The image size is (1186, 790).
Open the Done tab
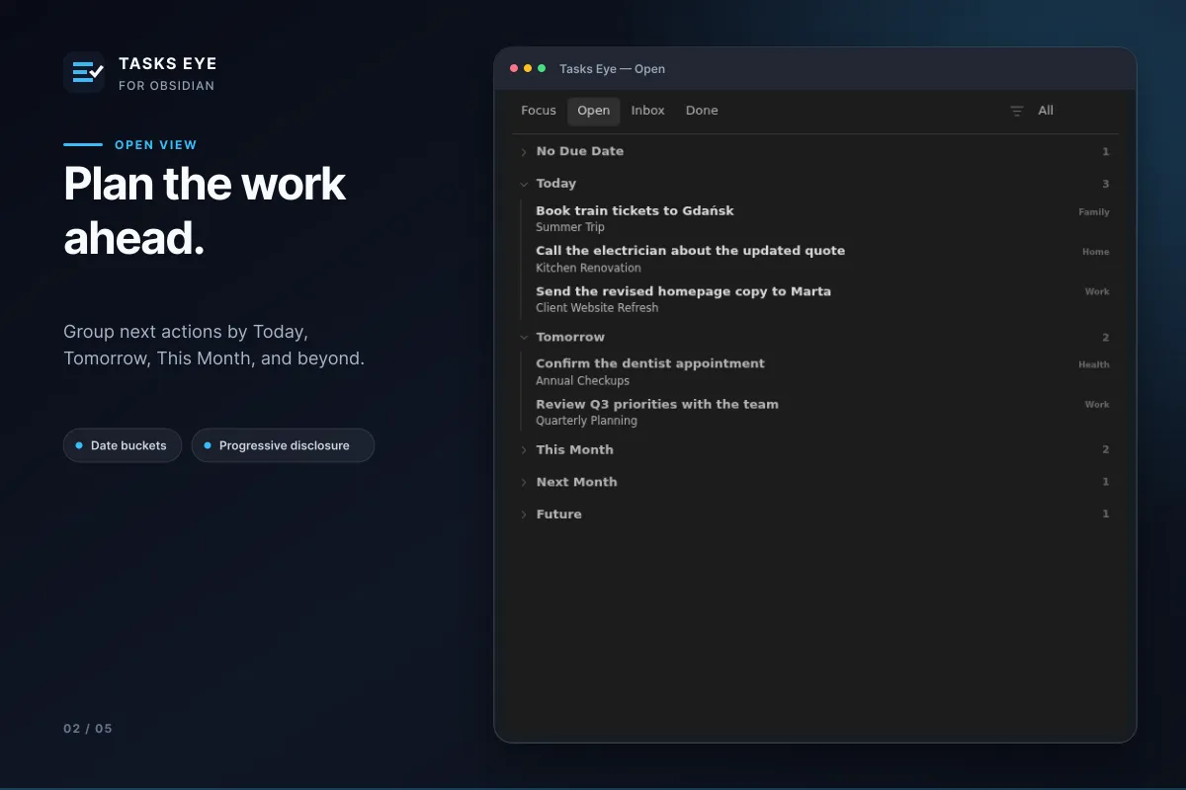coord(702,111)
